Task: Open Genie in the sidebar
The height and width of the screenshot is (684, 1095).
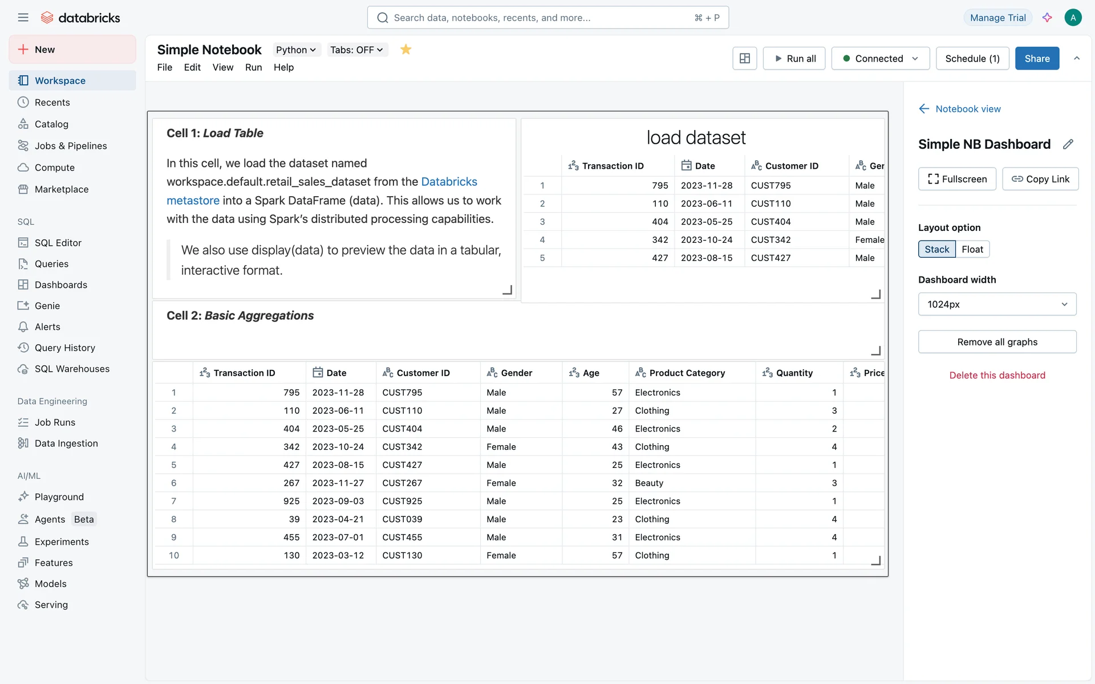Action: [x=47, y=306]
